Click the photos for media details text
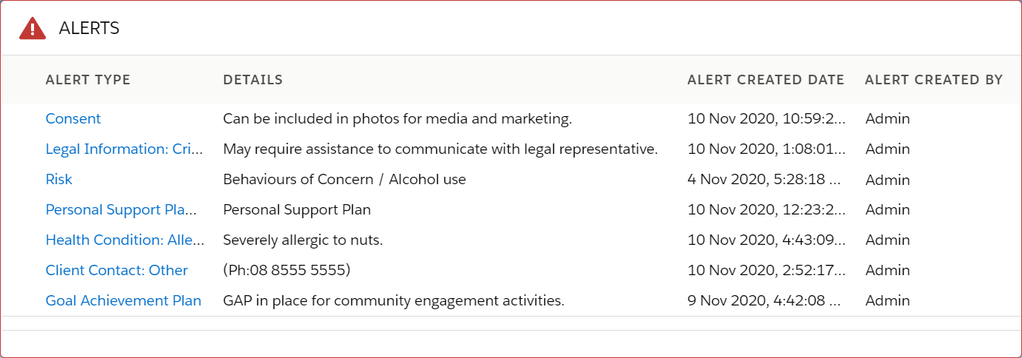This screenshot has height=358, width=1022. (x=398, y=118)
